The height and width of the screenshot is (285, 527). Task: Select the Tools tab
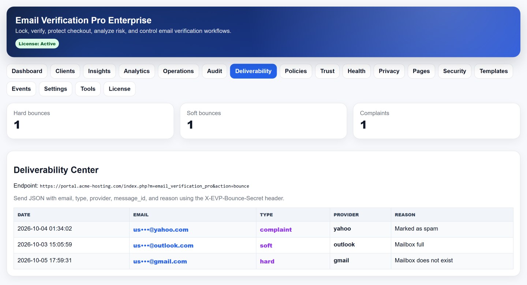tap(88, 89)
